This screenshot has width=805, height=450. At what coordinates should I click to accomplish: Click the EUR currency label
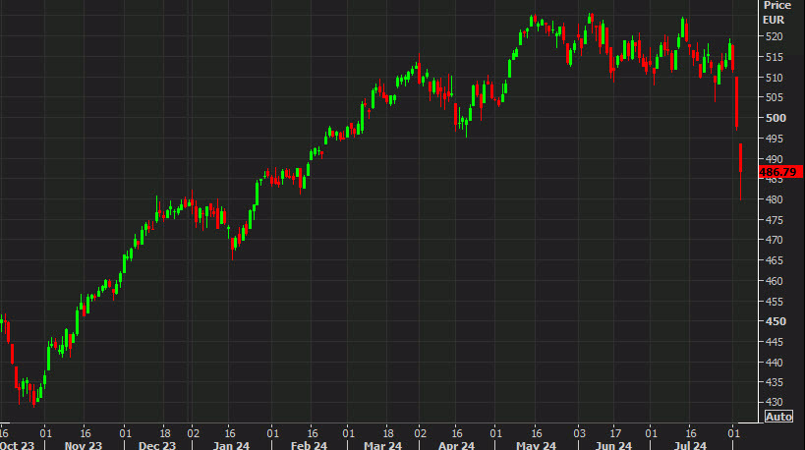pos(774,20)
